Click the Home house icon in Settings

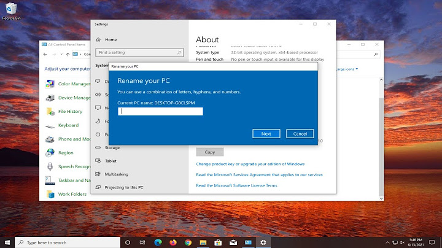(x=98, y=40)
